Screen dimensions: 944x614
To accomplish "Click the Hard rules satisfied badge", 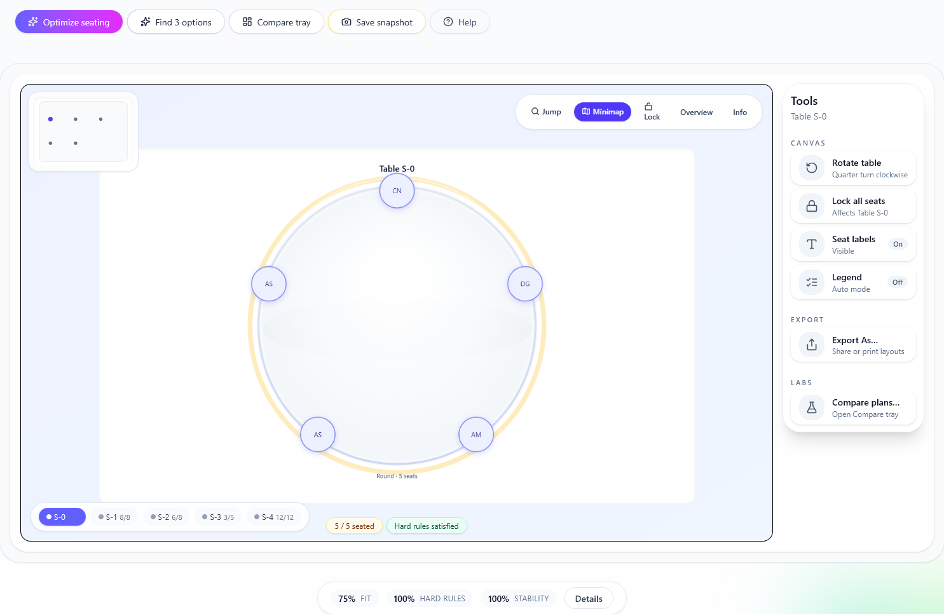I will point(427,526).
